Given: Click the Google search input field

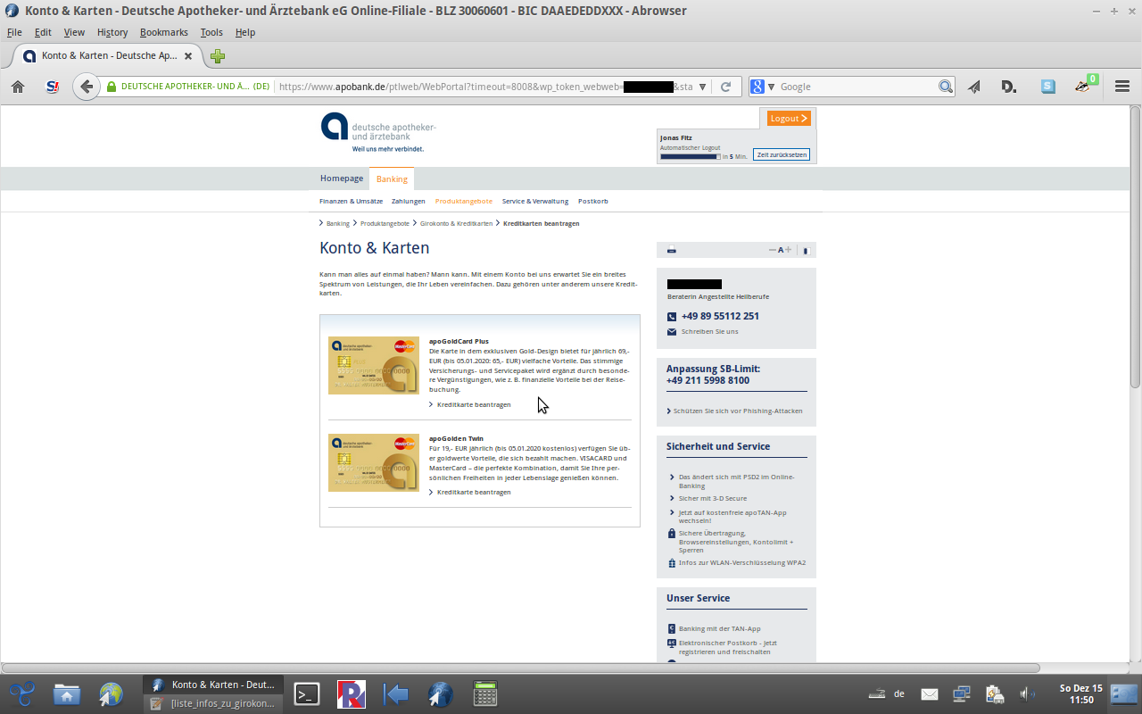Looking at the screenshot, I should click(856, 87).
